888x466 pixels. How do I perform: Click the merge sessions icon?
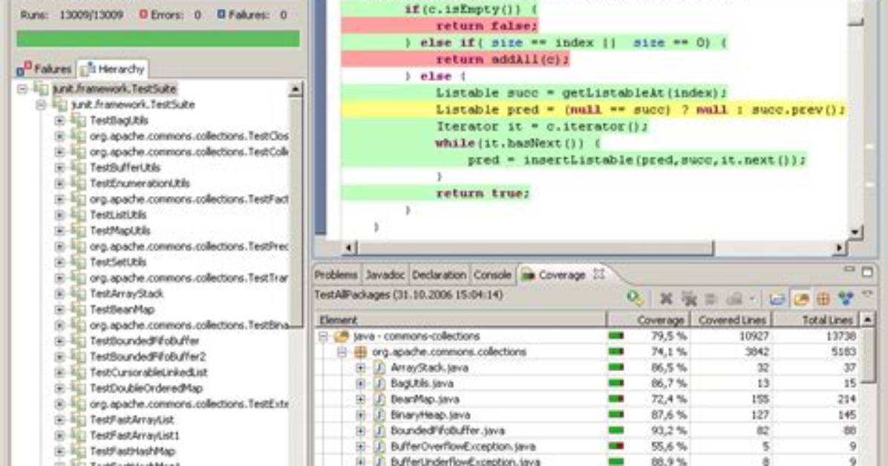coord(711,298)
